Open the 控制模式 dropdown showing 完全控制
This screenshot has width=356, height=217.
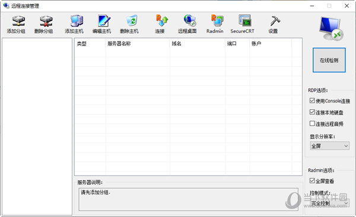pyautogui.click(x=329, y=203)
